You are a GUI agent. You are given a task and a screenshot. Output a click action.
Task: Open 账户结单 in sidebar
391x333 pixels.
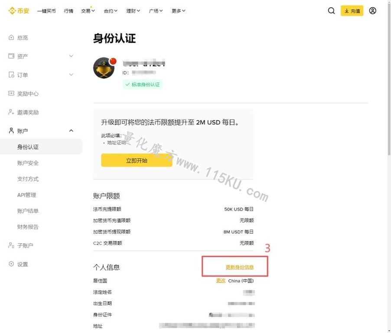pyautogui.click(x=28, y=211)
